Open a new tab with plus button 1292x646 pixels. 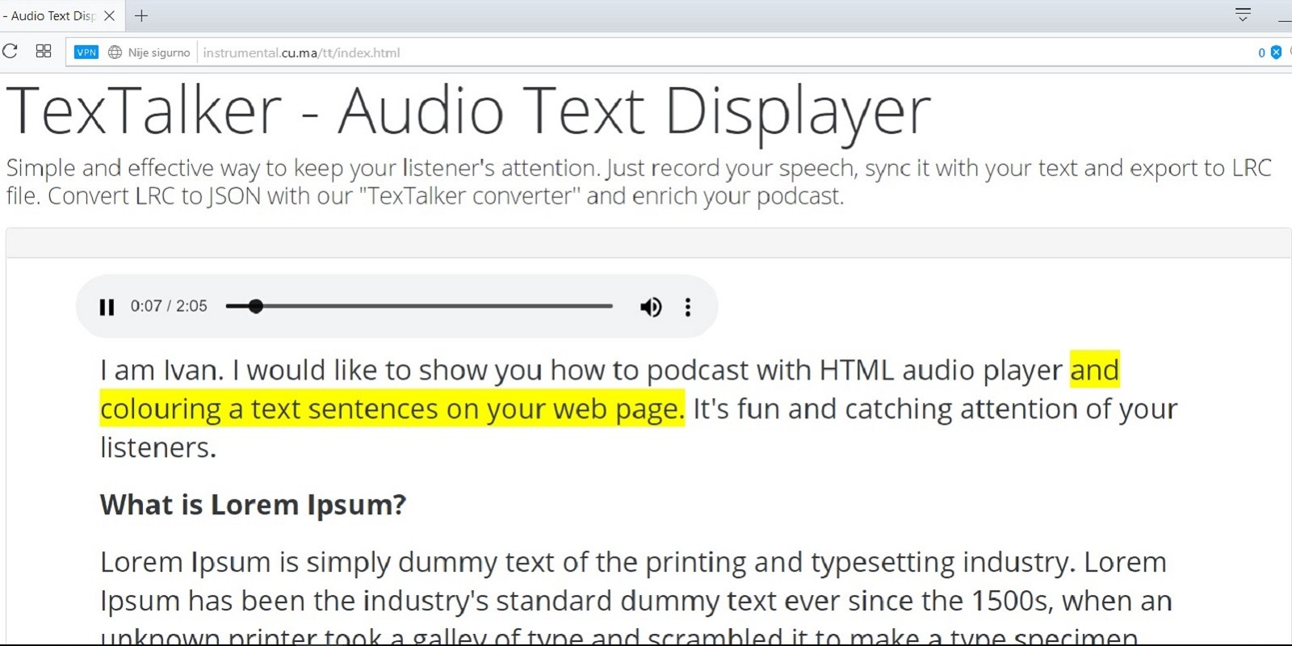[141, 15]
